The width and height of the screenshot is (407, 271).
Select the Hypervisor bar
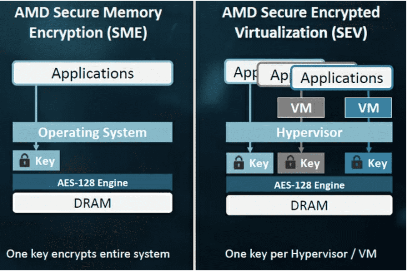click(x=309, y=132)
